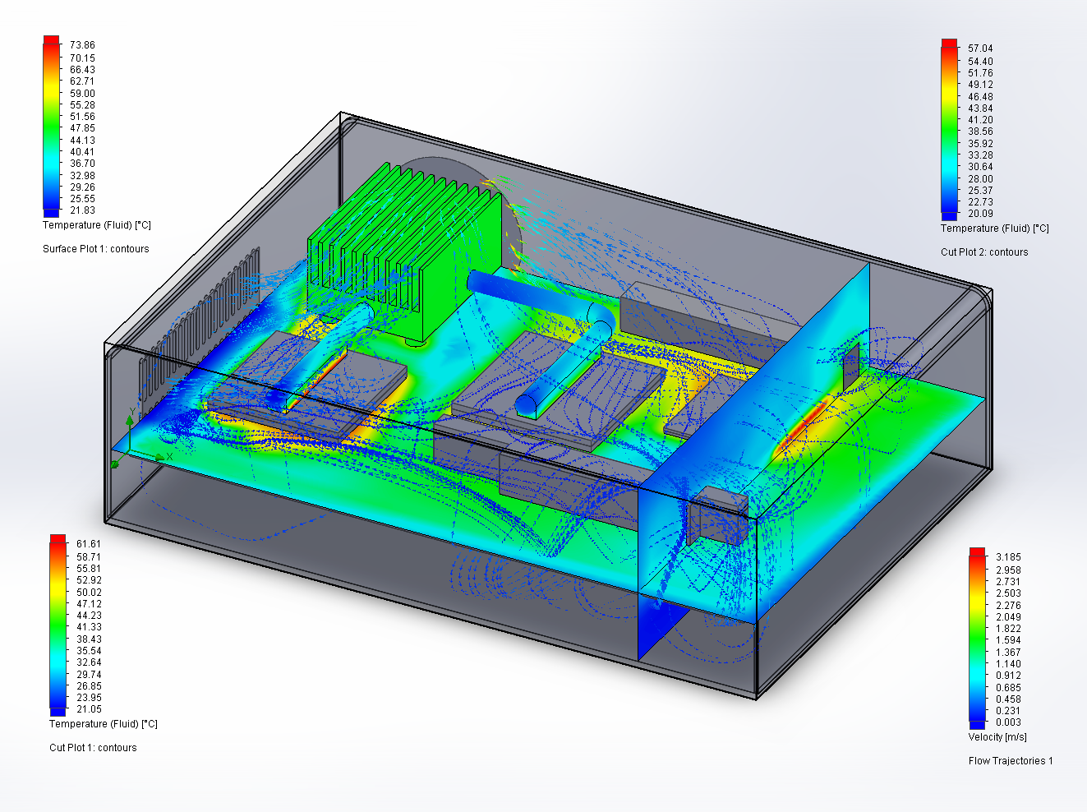Click the minimum value 21.05 in Cut Plot 1
Image resolution: width=1087 pixels, height=812 pixels.
89,709
